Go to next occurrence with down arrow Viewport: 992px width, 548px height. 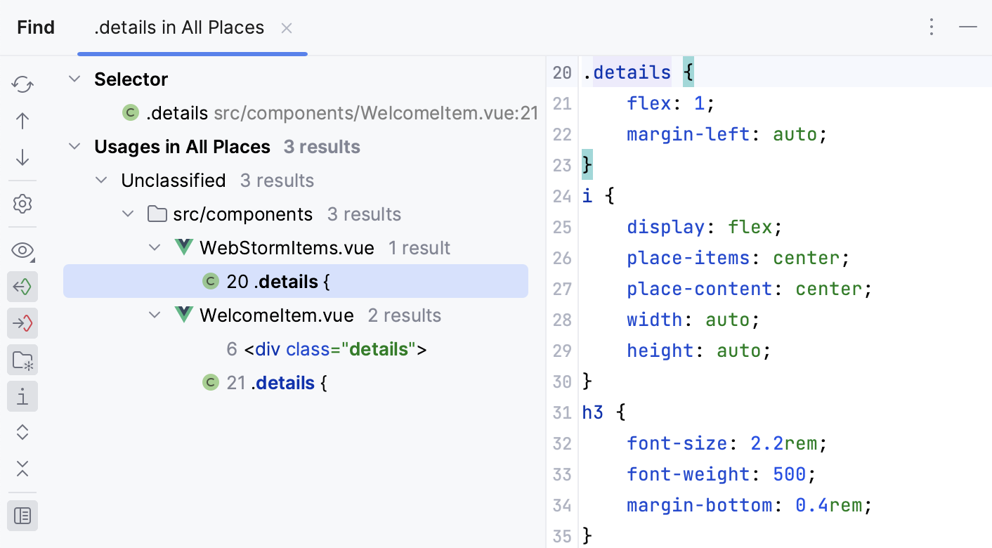pyautogui.click(x=22, y=157)
